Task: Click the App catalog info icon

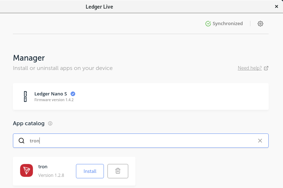Action: tap(50, 123)
